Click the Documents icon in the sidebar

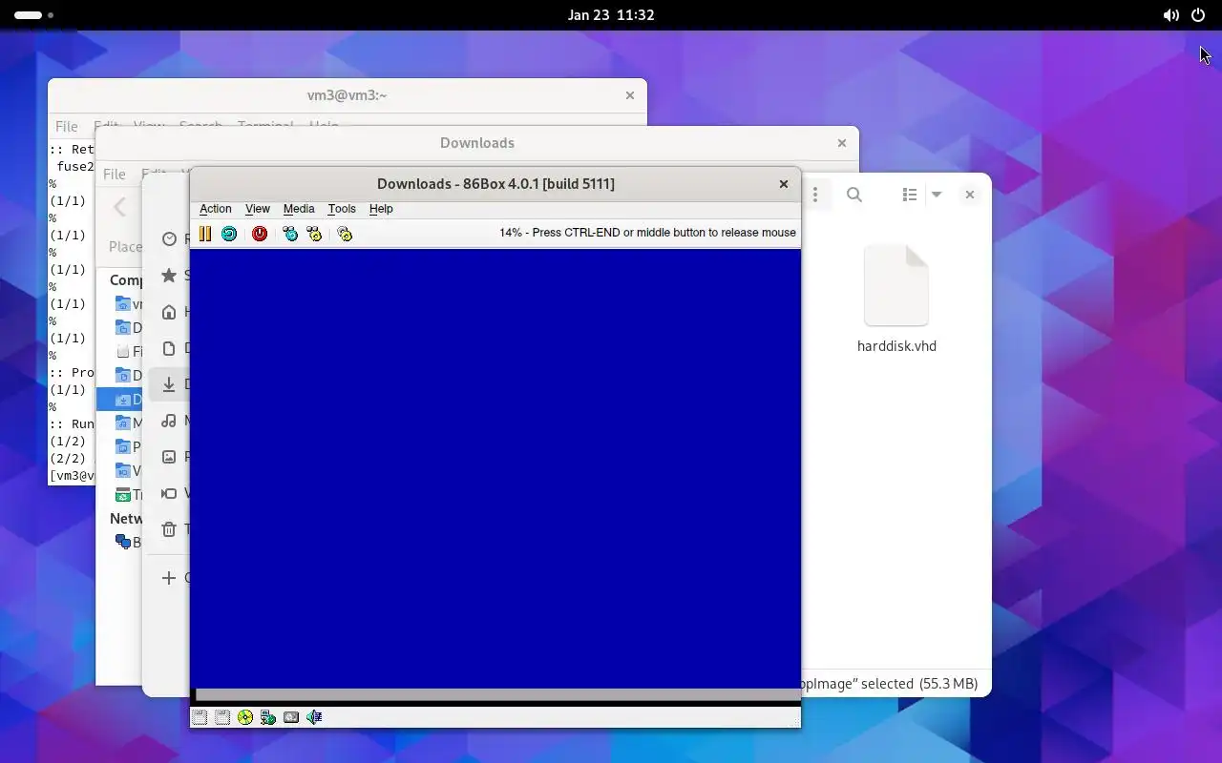pos(169,348)
